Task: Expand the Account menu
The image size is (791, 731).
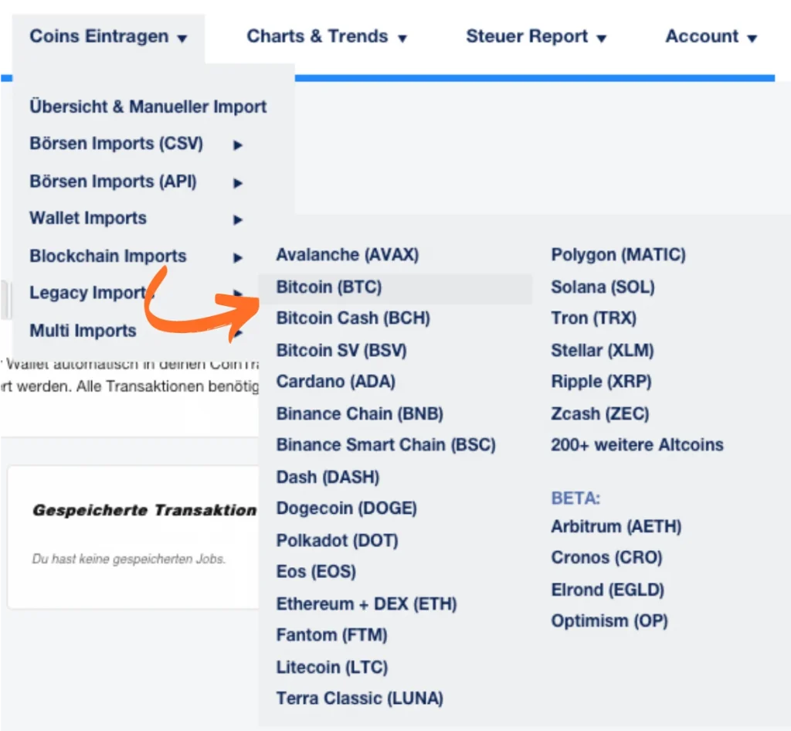Action: point(711,36)
